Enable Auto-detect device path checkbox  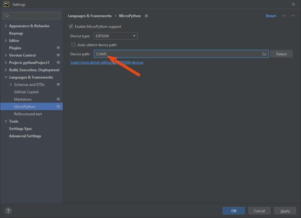(x=73, y=45)
